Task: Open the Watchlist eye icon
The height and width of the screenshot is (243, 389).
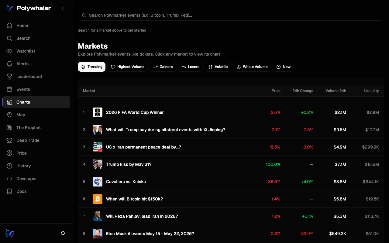Action: [x=9, y=51]
